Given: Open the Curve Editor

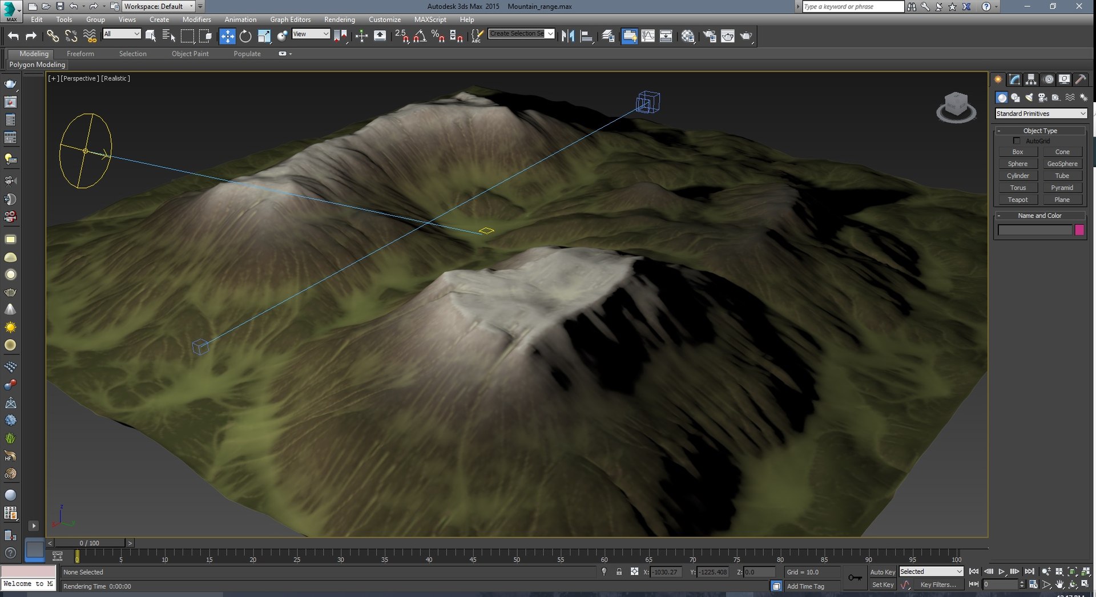Looking at the screenshot, I should point(648,36).
